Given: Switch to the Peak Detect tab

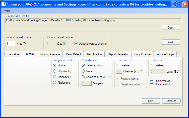Looking at the screenshot, I should 73,54.
